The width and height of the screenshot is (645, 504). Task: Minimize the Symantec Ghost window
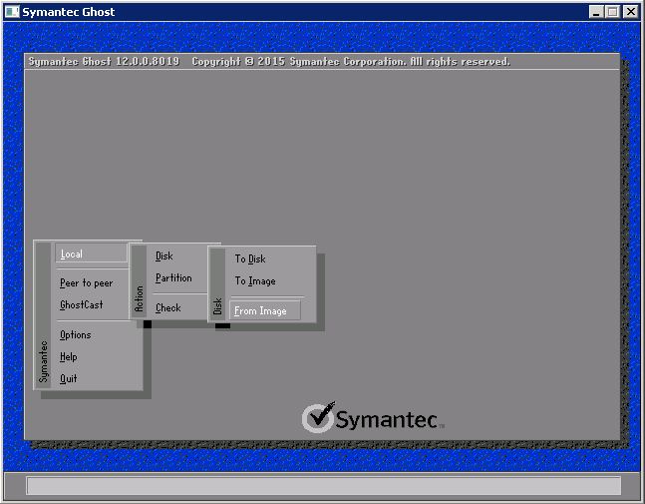(x=595, y=12)
